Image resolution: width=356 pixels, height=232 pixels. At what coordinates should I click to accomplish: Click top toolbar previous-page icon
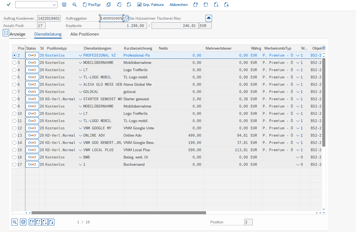pyautogui.click(x=206, y=5)
